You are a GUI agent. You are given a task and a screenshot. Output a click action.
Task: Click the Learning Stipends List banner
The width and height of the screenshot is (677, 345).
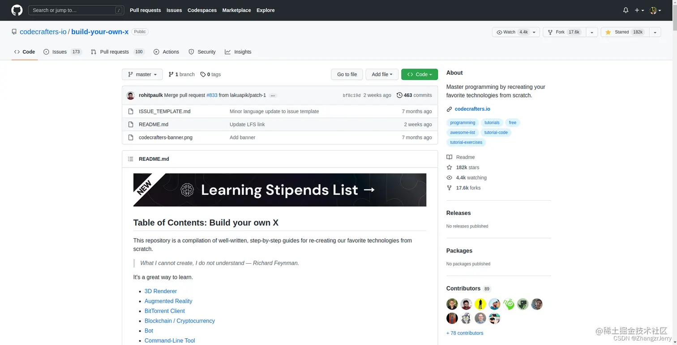280,190
